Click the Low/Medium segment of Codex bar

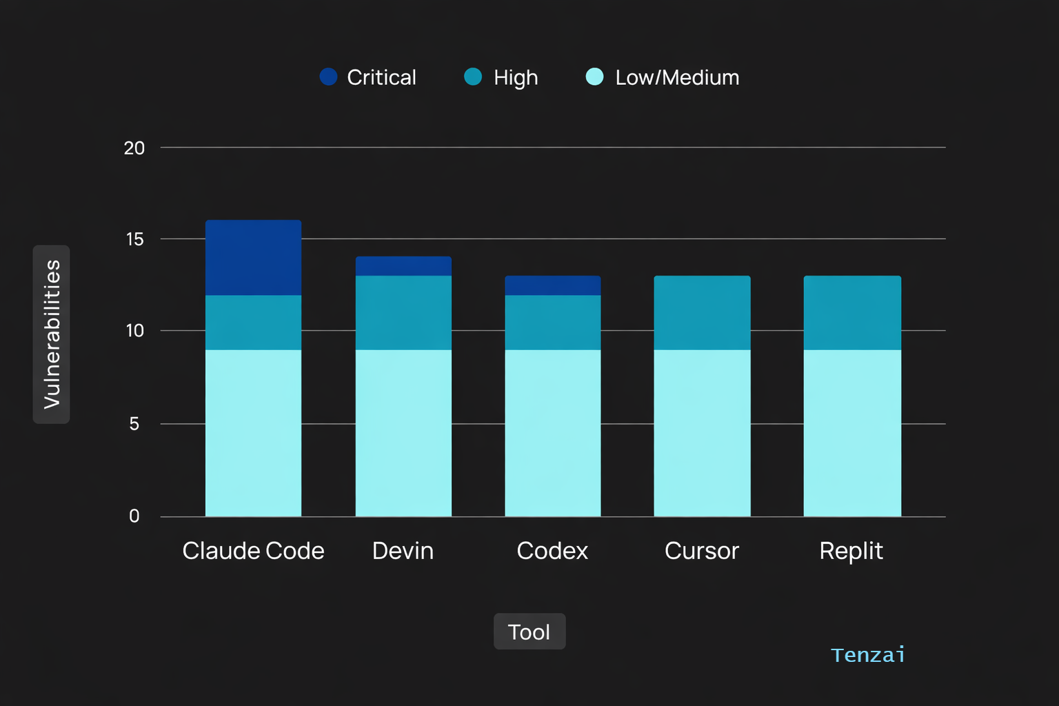552,433
